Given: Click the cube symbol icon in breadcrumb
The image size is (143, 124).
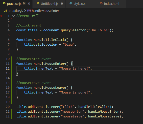Looking at the screenshot, I should (x=29, y=11).
